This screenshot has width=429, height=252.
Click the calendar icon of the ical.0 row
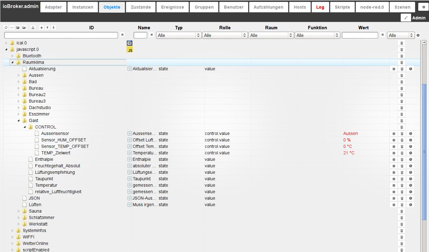coord(130,43)
